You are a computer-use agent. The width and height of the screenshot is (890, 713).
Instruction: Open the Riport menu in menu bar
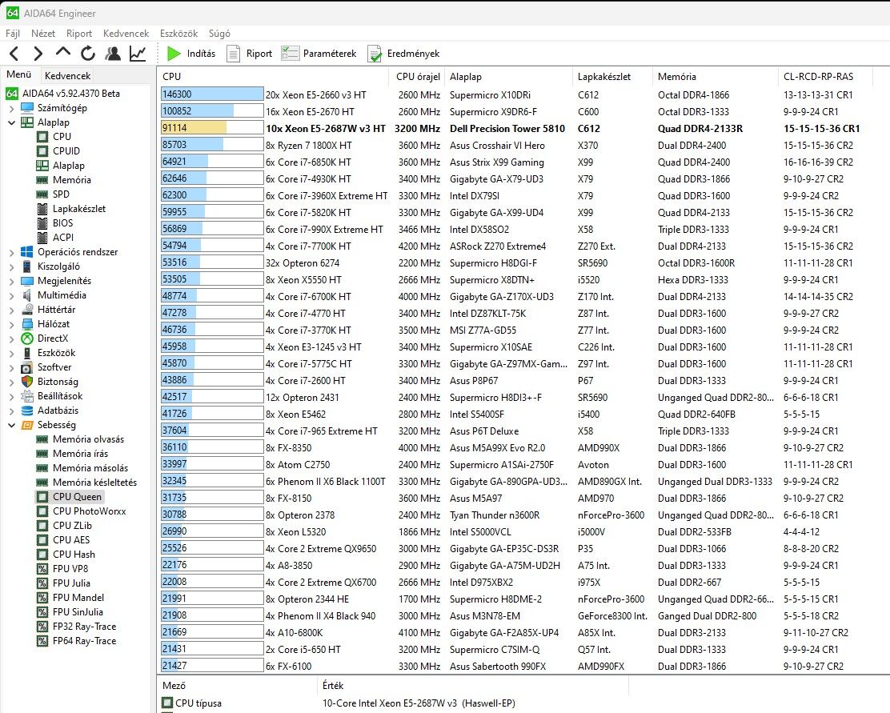coord(79,34)
